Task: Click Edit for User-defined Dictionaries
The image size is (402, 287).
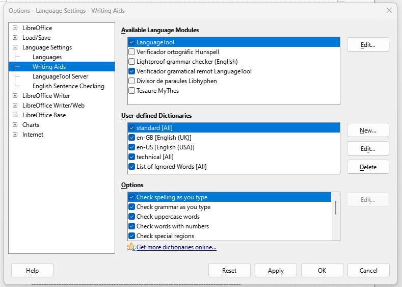Action: [368, 148]
